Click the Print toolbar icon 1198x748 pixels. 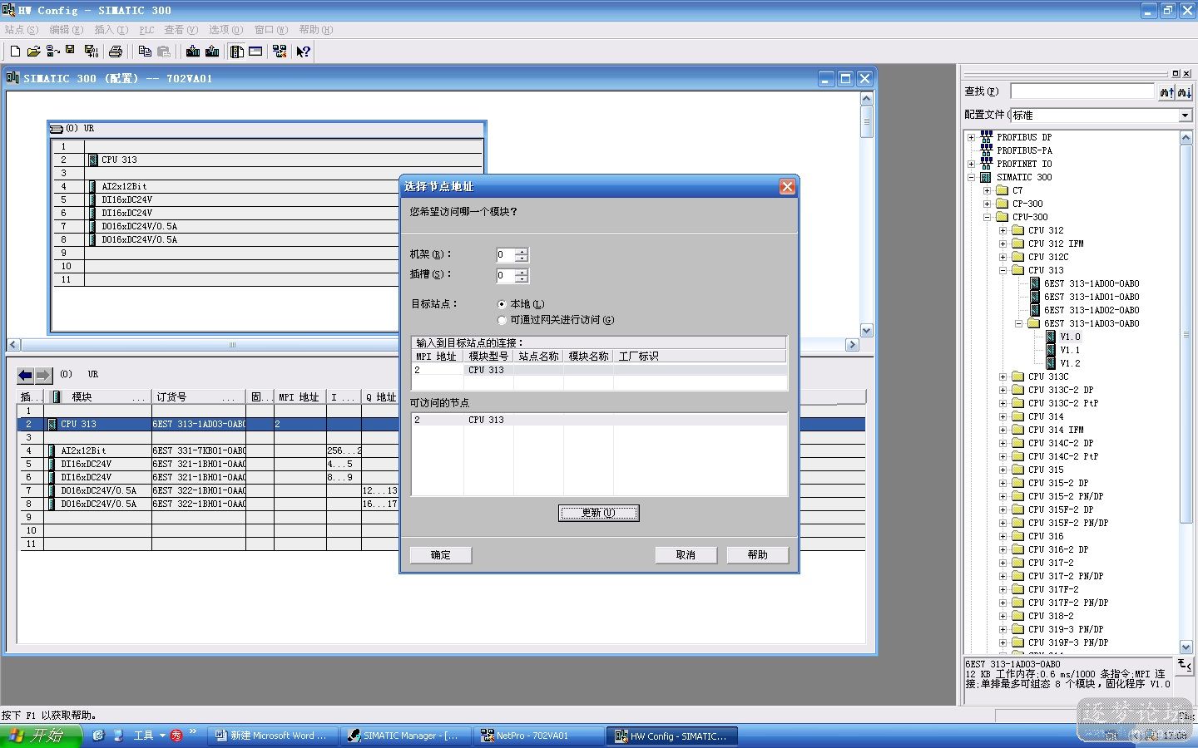point(116,52)
